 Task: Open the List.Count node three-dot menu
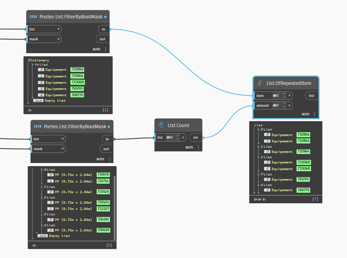coord(198,147)
